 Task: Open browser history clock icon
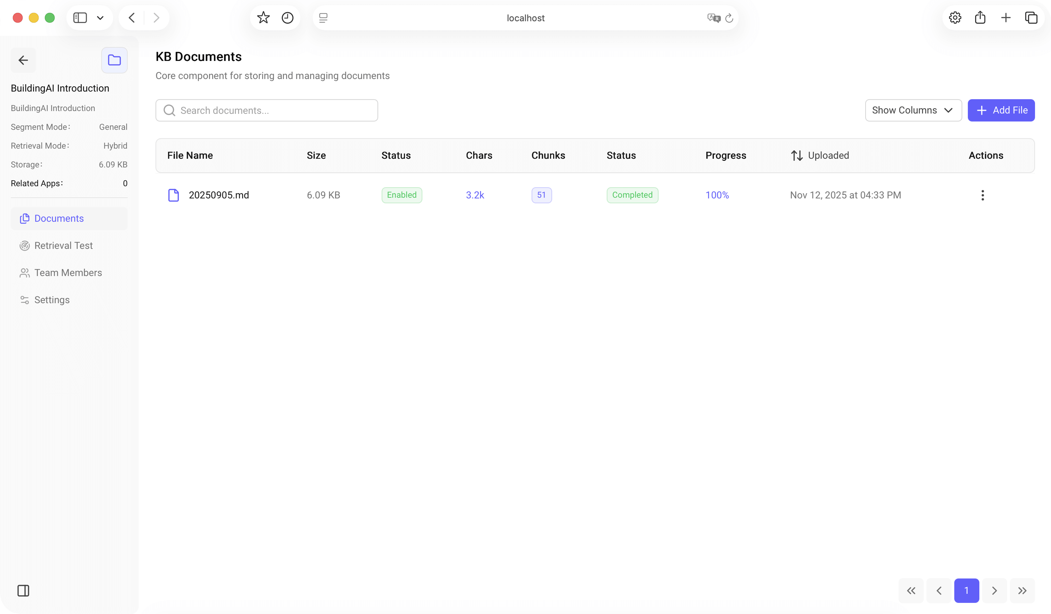pyautogui.click(x=287, y=18)
